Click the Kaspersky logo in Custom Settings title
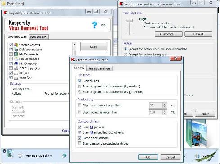This screenshot has height=164, width=220. click(73, 60)
